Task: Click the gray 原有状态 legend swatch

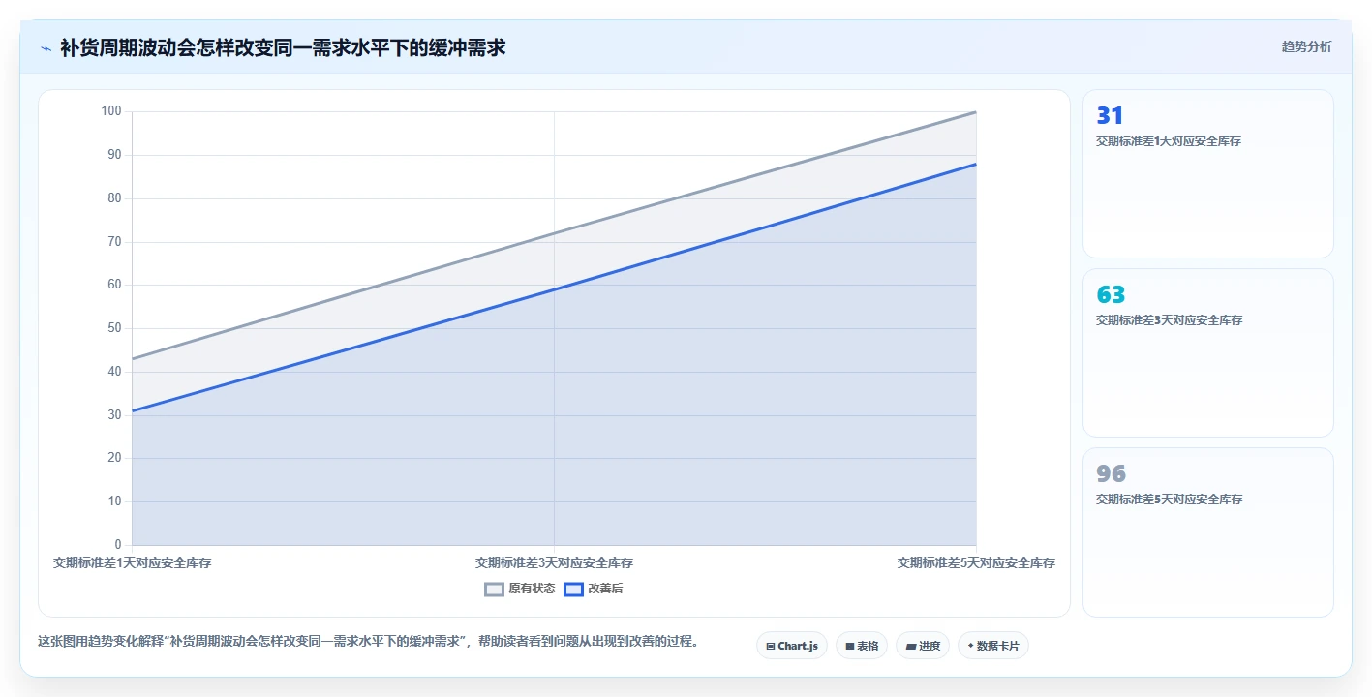Action: [494, 589]
